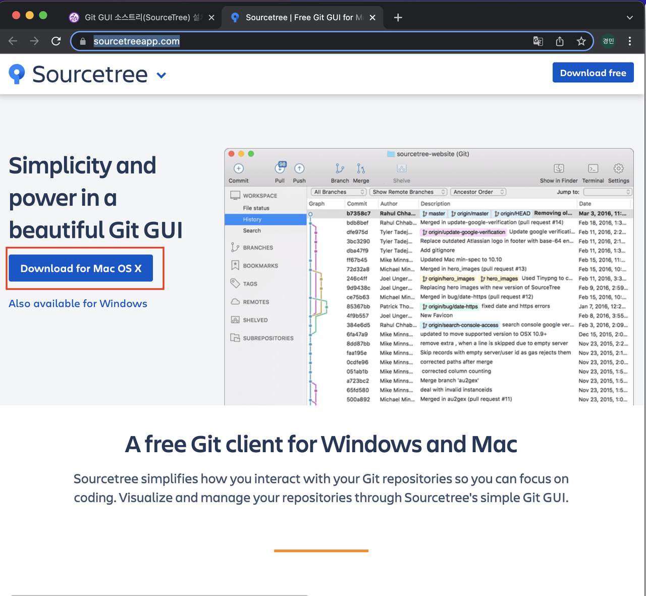The image size is (646, 596).
Task: Click the Branch icon in the screenshot
Action: [340, 169]
